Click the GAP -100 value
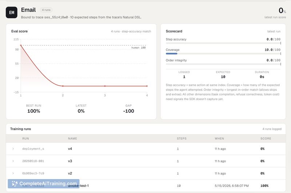The image size is (291, 193). [128, 111]
